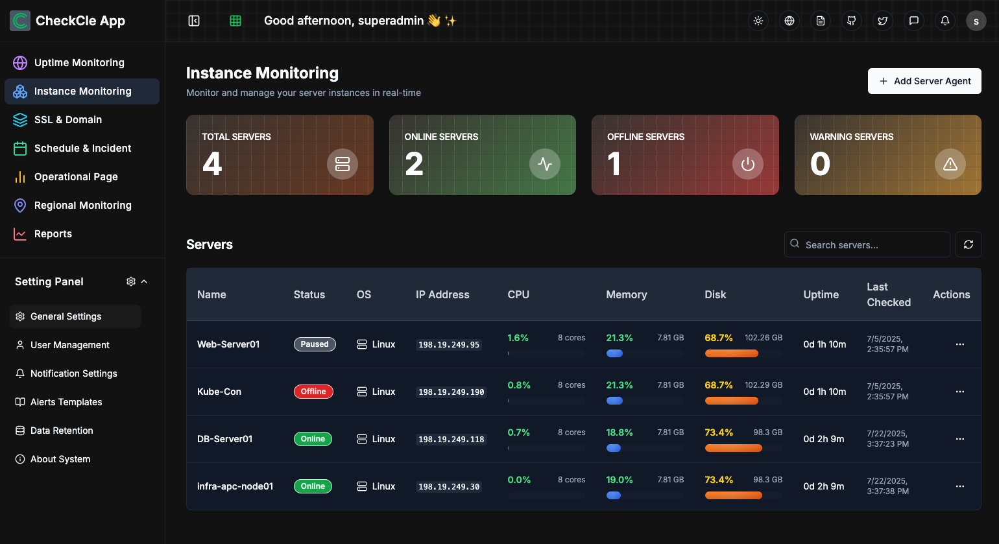
Task: Toggle the Paused status badge on Web-Server01
Action: point(315,344)
